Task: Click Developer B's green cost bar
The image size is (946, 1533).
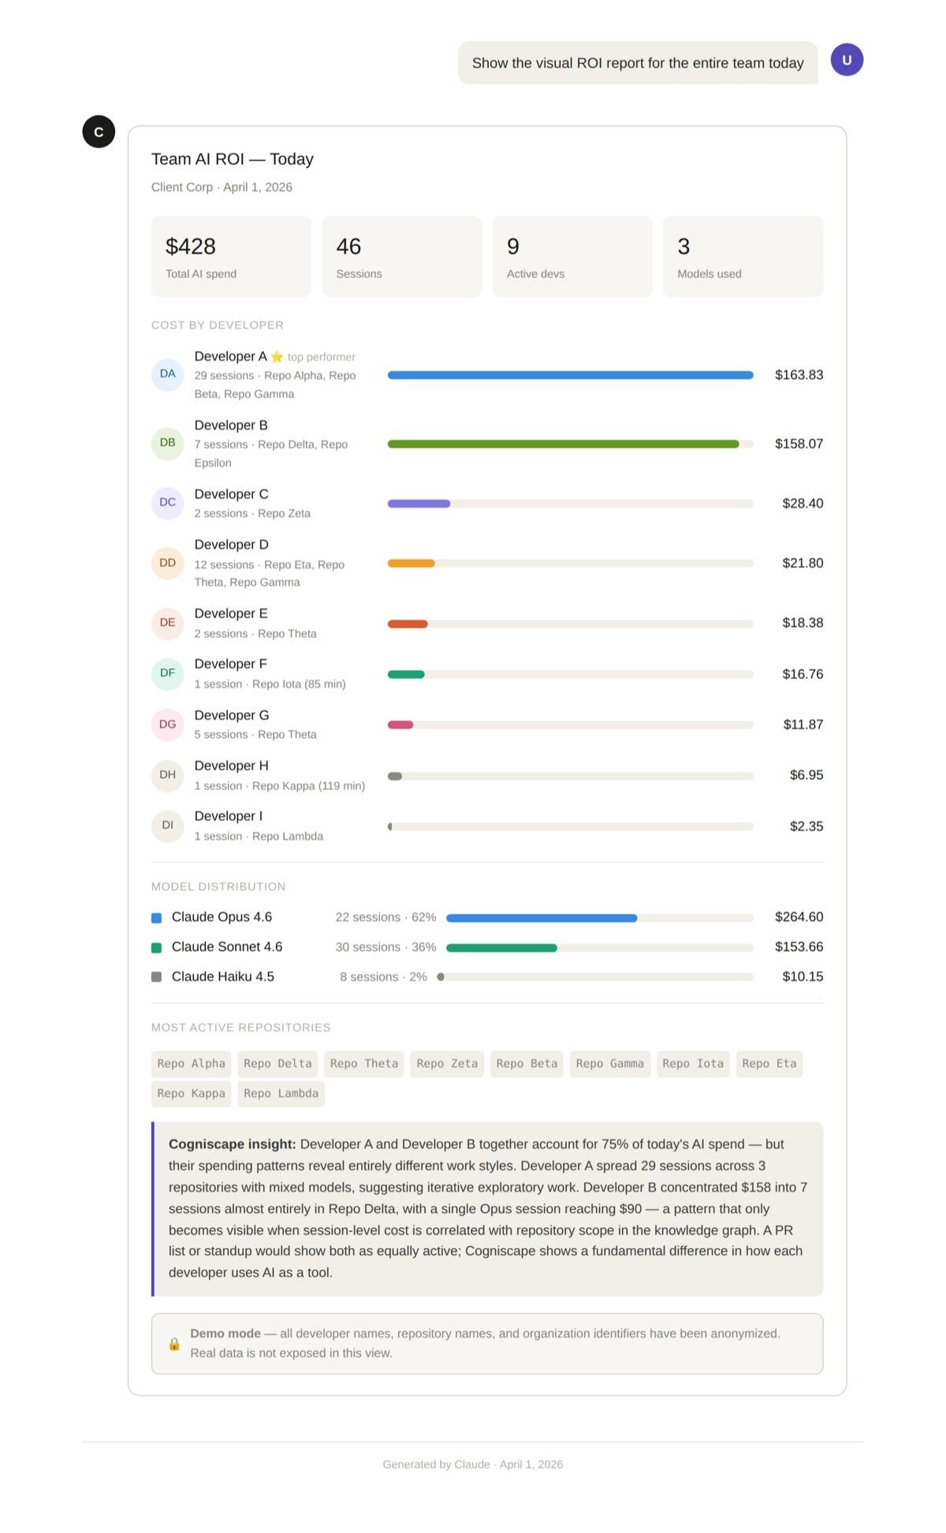Action: pyautogui.click(x=563, y=444)
